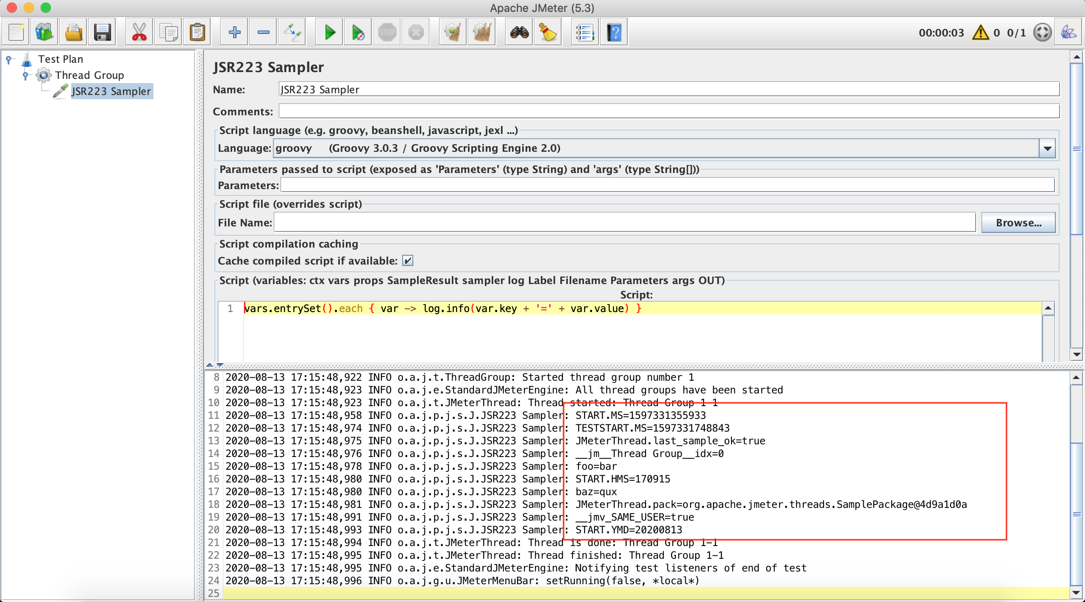The width and height of the screenshot is (1085, 602).
Task: Click the Name input field
Action: pos(669,89)
